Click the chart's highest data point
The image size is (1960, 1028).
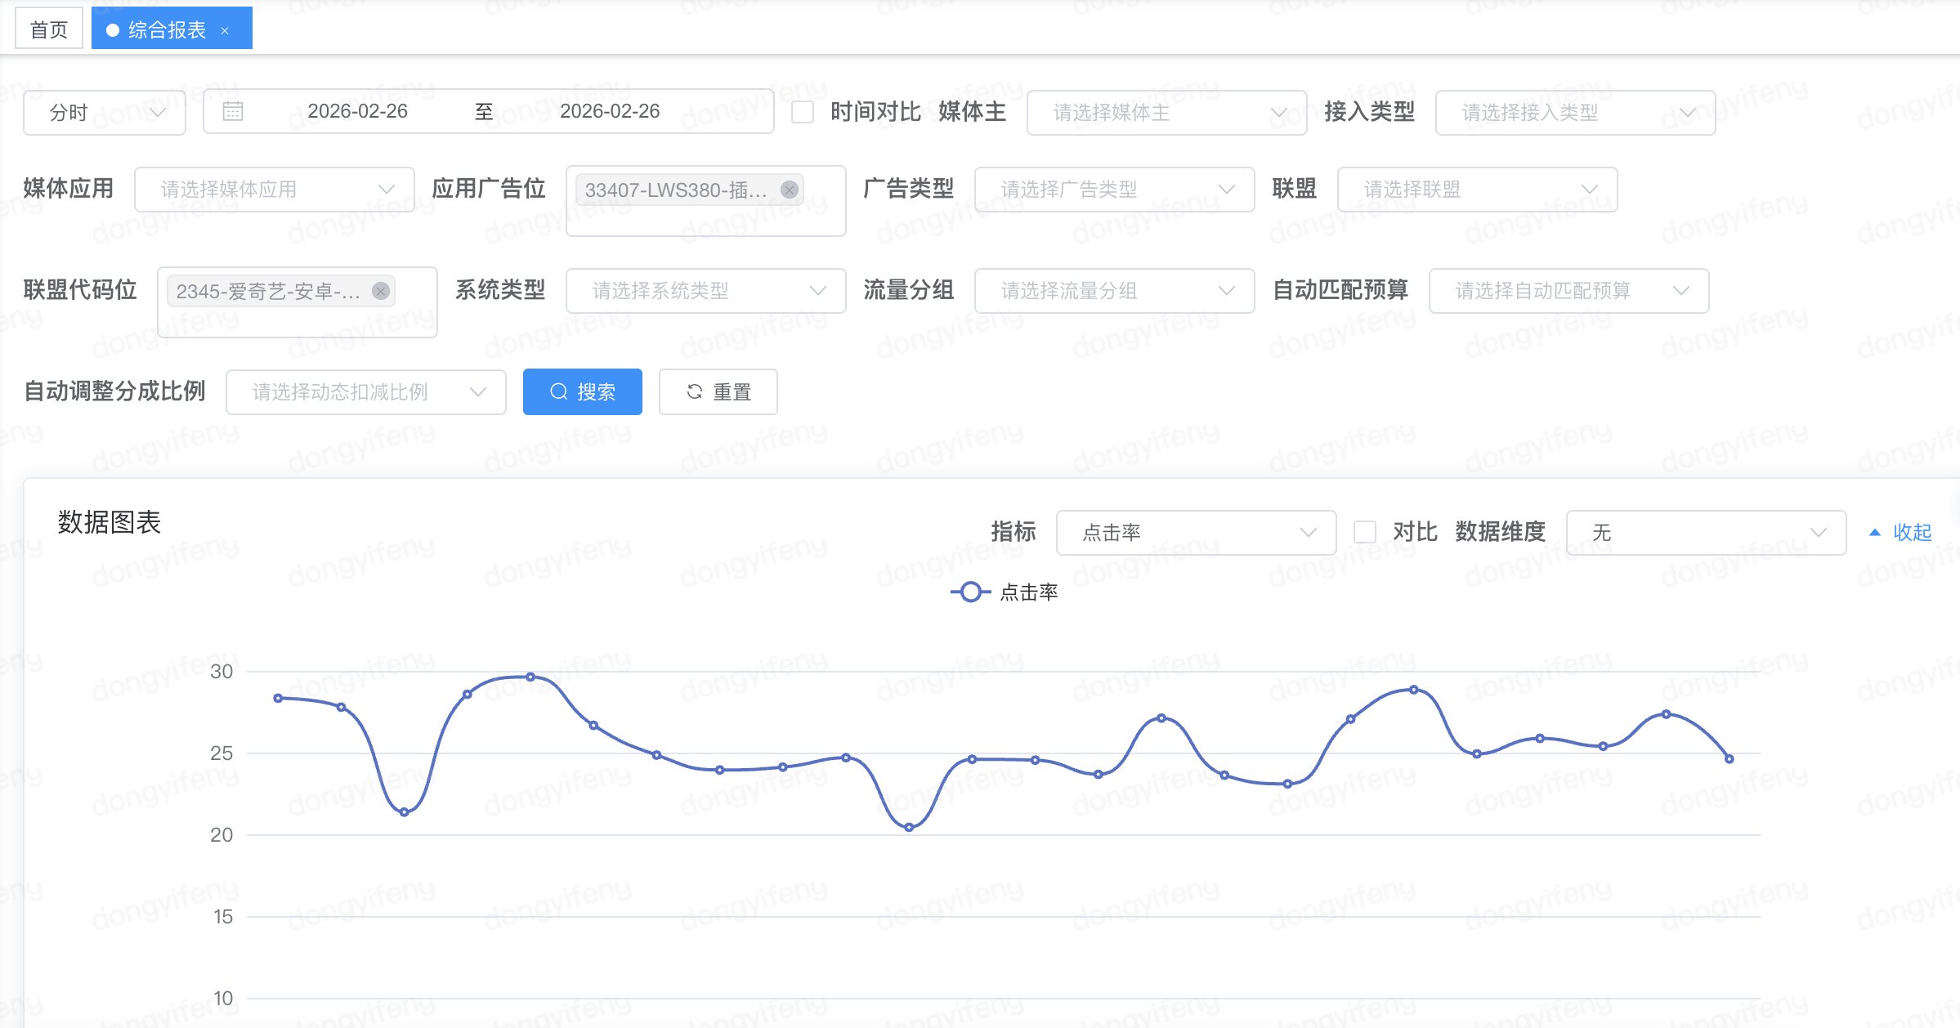(530, 677)
